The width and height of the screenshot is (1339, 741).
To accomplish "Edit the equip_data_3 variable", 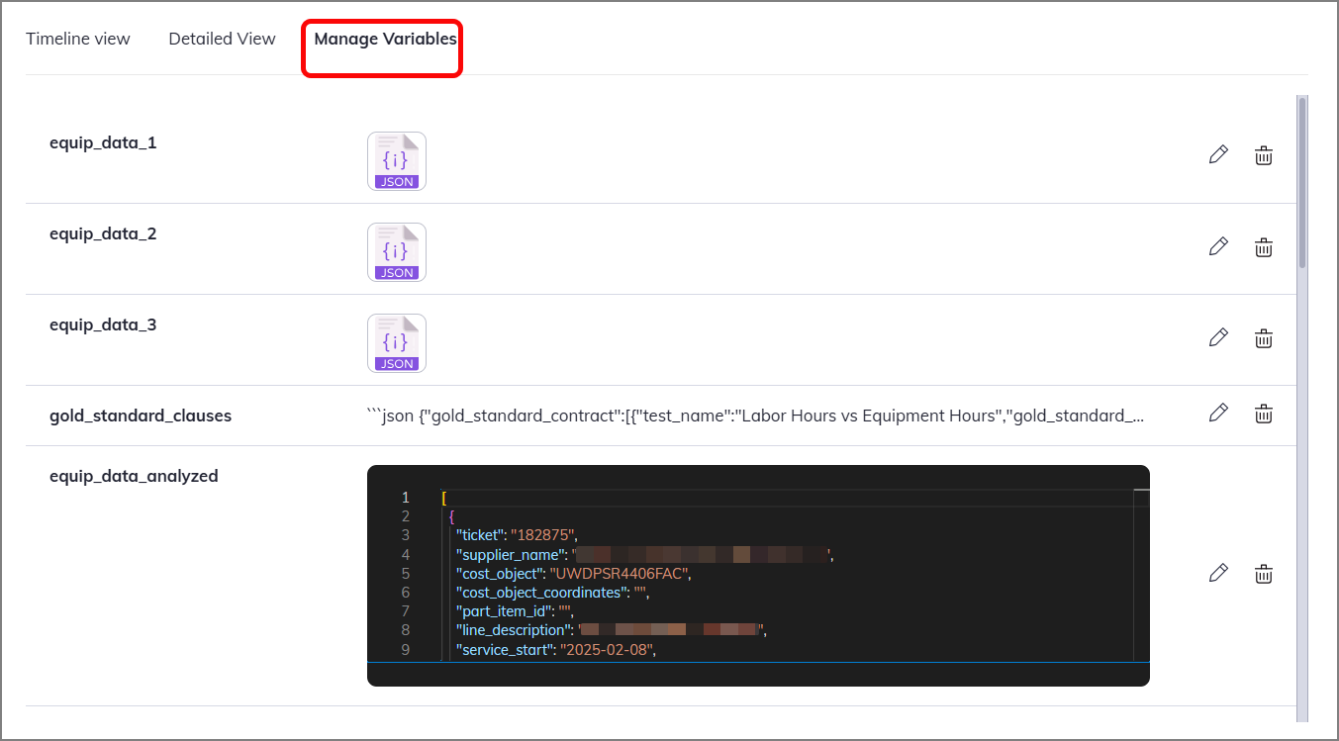I will [1218, 337].
